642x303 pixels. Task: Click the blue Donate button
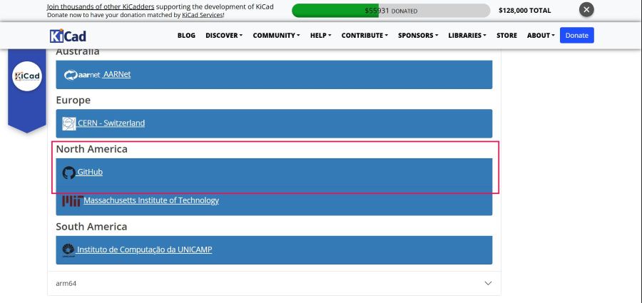coord(577,35)
